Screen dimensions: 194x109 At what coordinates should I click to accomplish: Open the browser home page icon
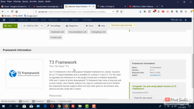17,12
